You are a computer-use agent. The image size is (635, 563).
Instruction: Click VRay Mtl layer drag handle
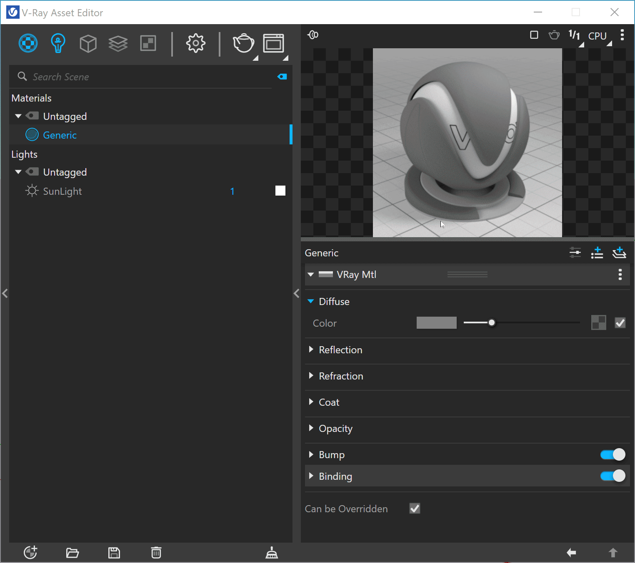click(467, 275)
